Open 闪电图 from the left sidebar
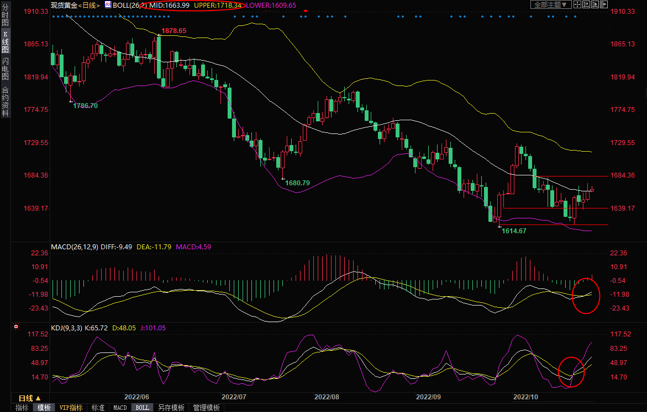Image resolution: width=647 pixels, height=412 pixels. (x=5, y=68)
